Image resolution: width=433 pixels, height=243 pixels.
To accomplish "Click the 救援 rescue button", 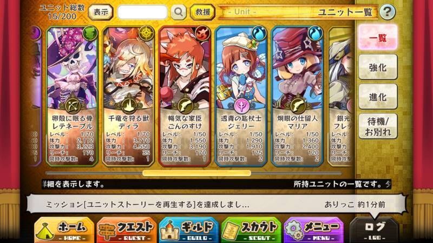I will pyautogui.click(x=202, y=12).
